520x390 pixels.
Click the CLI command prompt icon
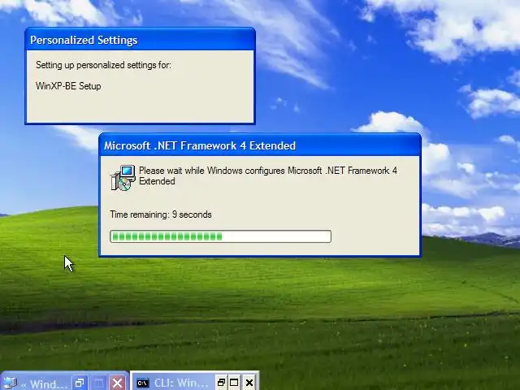tap(143, 383)
